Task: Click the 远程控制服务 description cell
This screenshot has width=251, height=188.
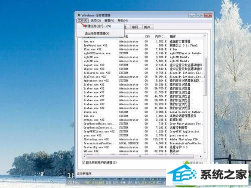Action: click(x=179, y=128)
